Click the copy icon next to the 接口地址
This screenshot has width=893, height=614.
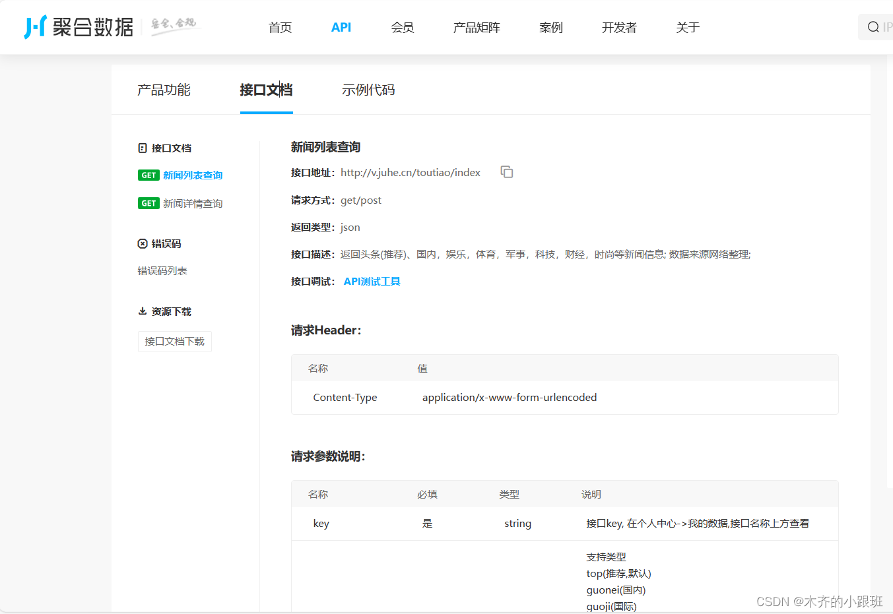tap(507, 171)
